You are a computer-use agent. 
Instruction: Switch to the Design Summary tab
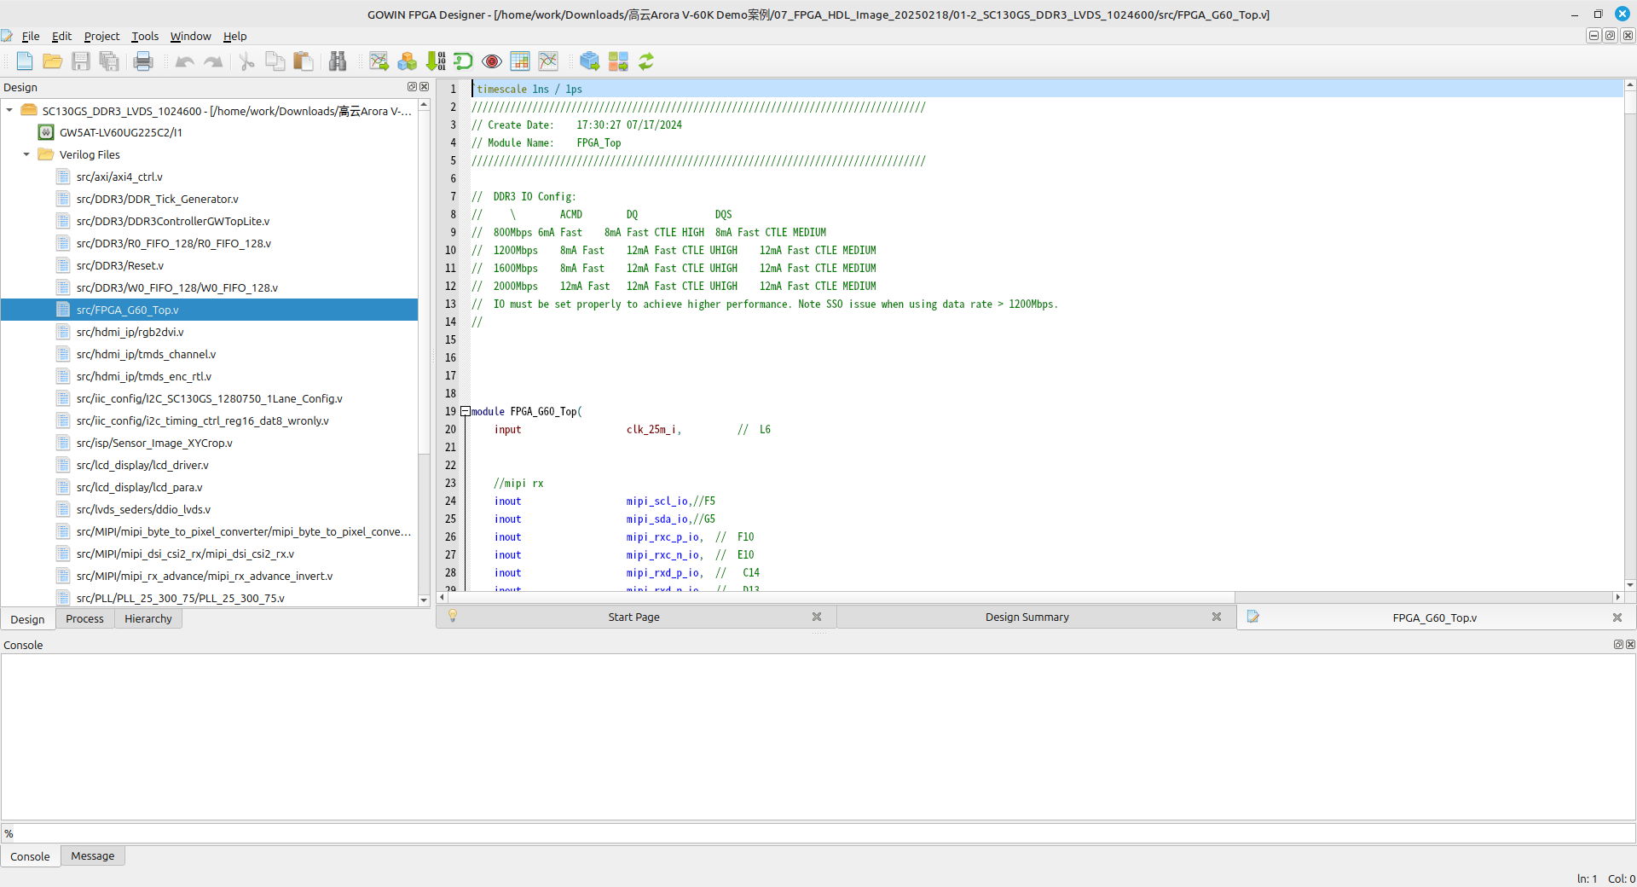[1027, 617]
